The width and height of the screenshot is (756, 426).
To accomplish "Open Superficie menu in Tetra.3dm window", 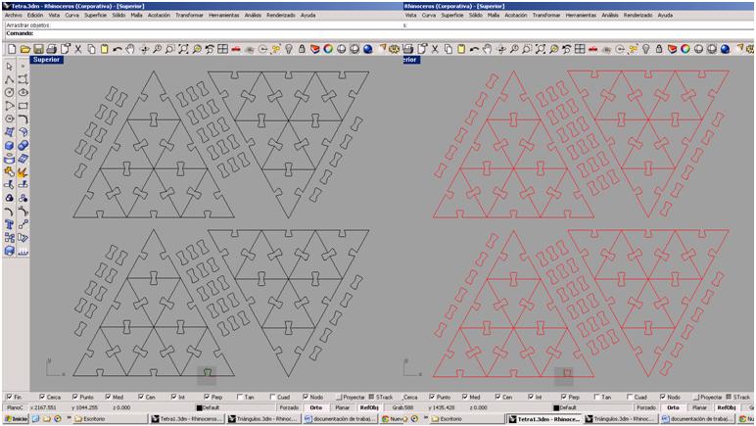I will (95, 16).
